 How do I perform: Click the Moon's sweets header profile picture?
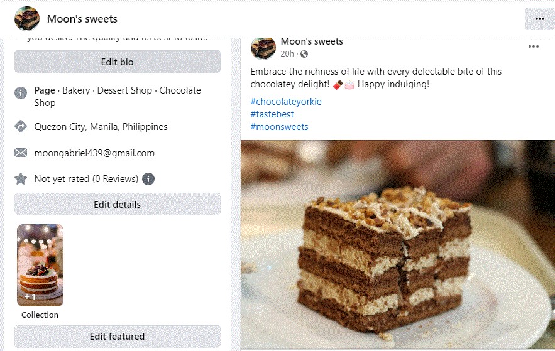point(27,19)
